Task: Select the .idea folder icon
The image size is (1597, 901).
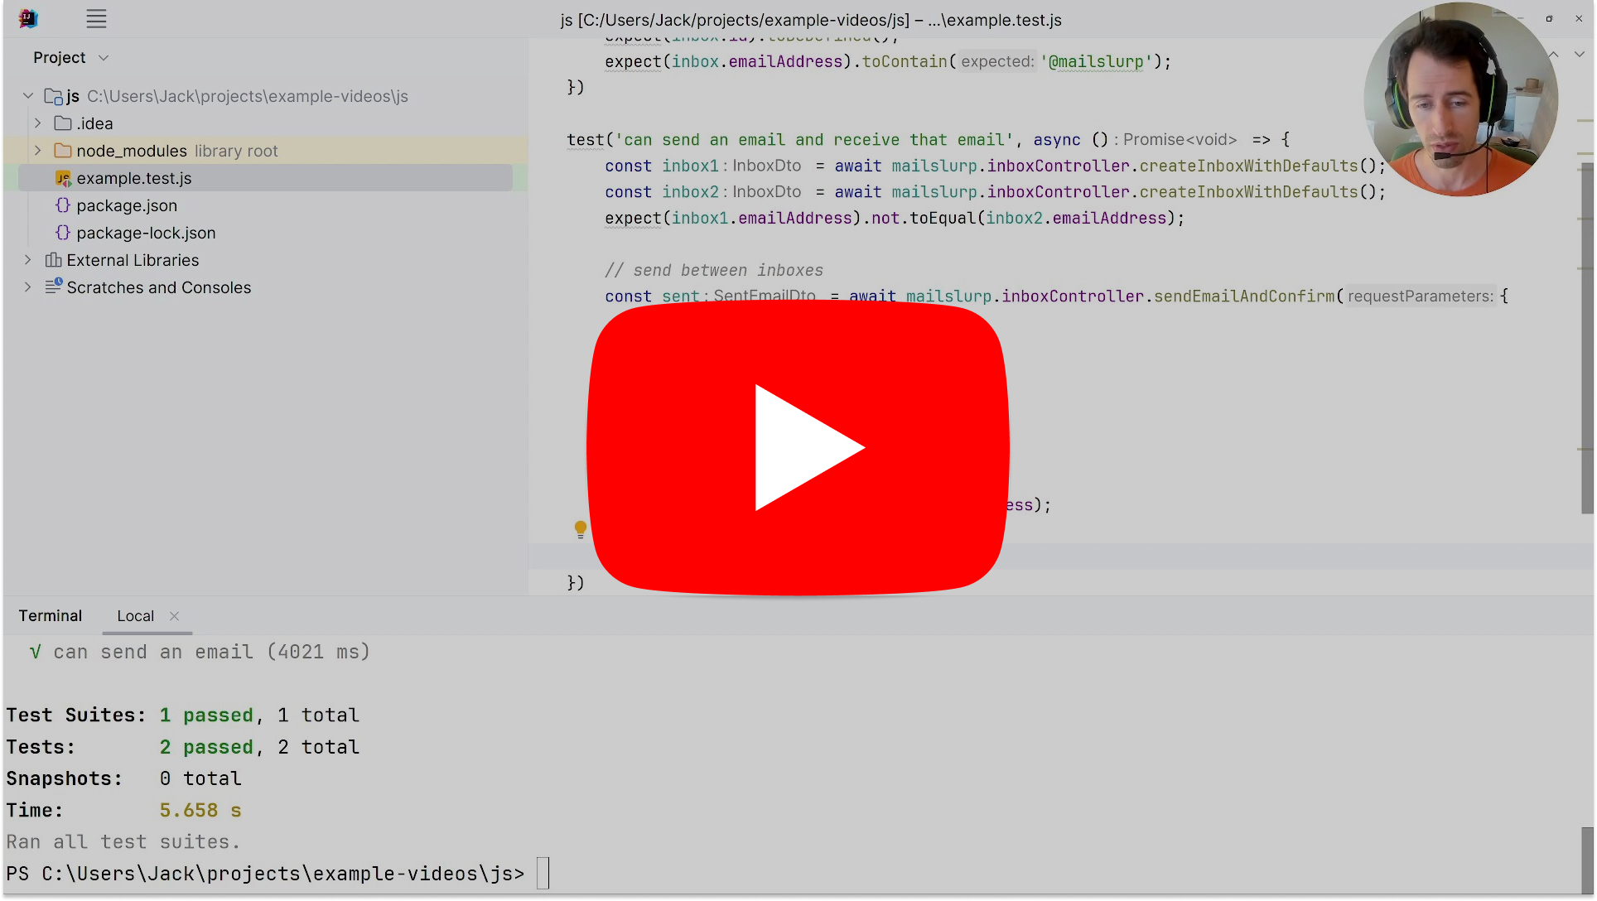Action: pos(63,123)
